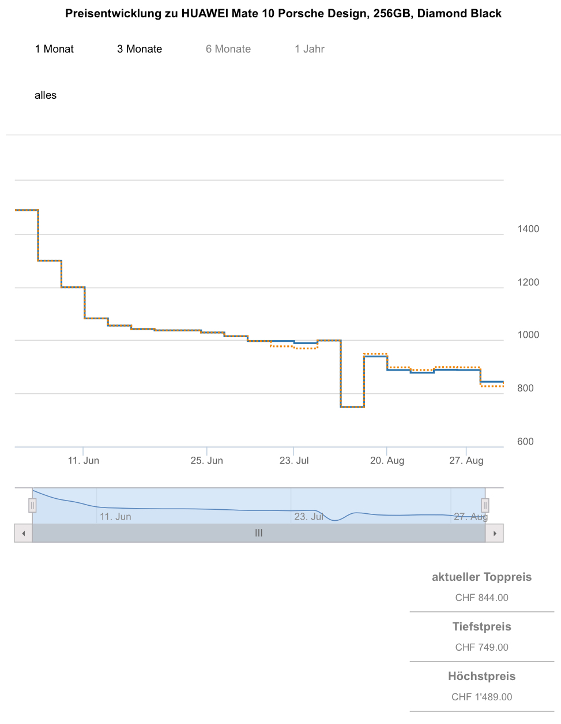Click the 1400 value on the price axis
Image resolution: width=561 pixels, height=724 pixels.
click(528, 229)
